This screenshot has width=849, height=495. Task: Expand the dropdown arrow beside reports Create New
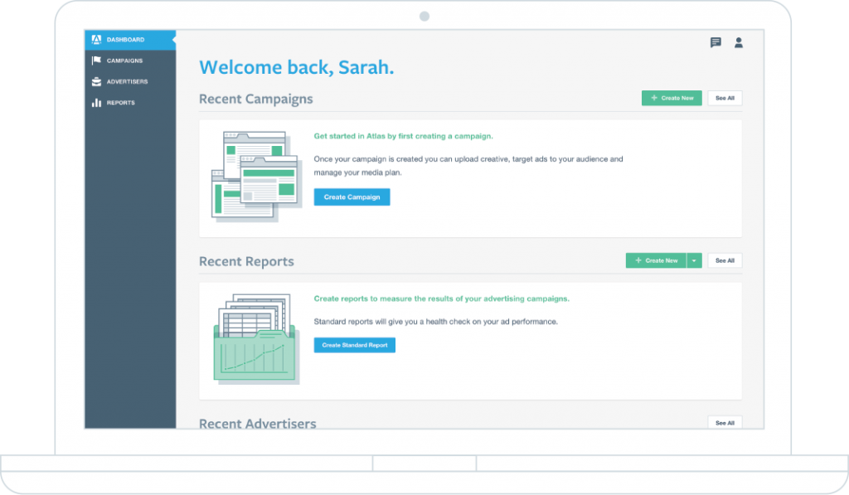coord(694,260)
